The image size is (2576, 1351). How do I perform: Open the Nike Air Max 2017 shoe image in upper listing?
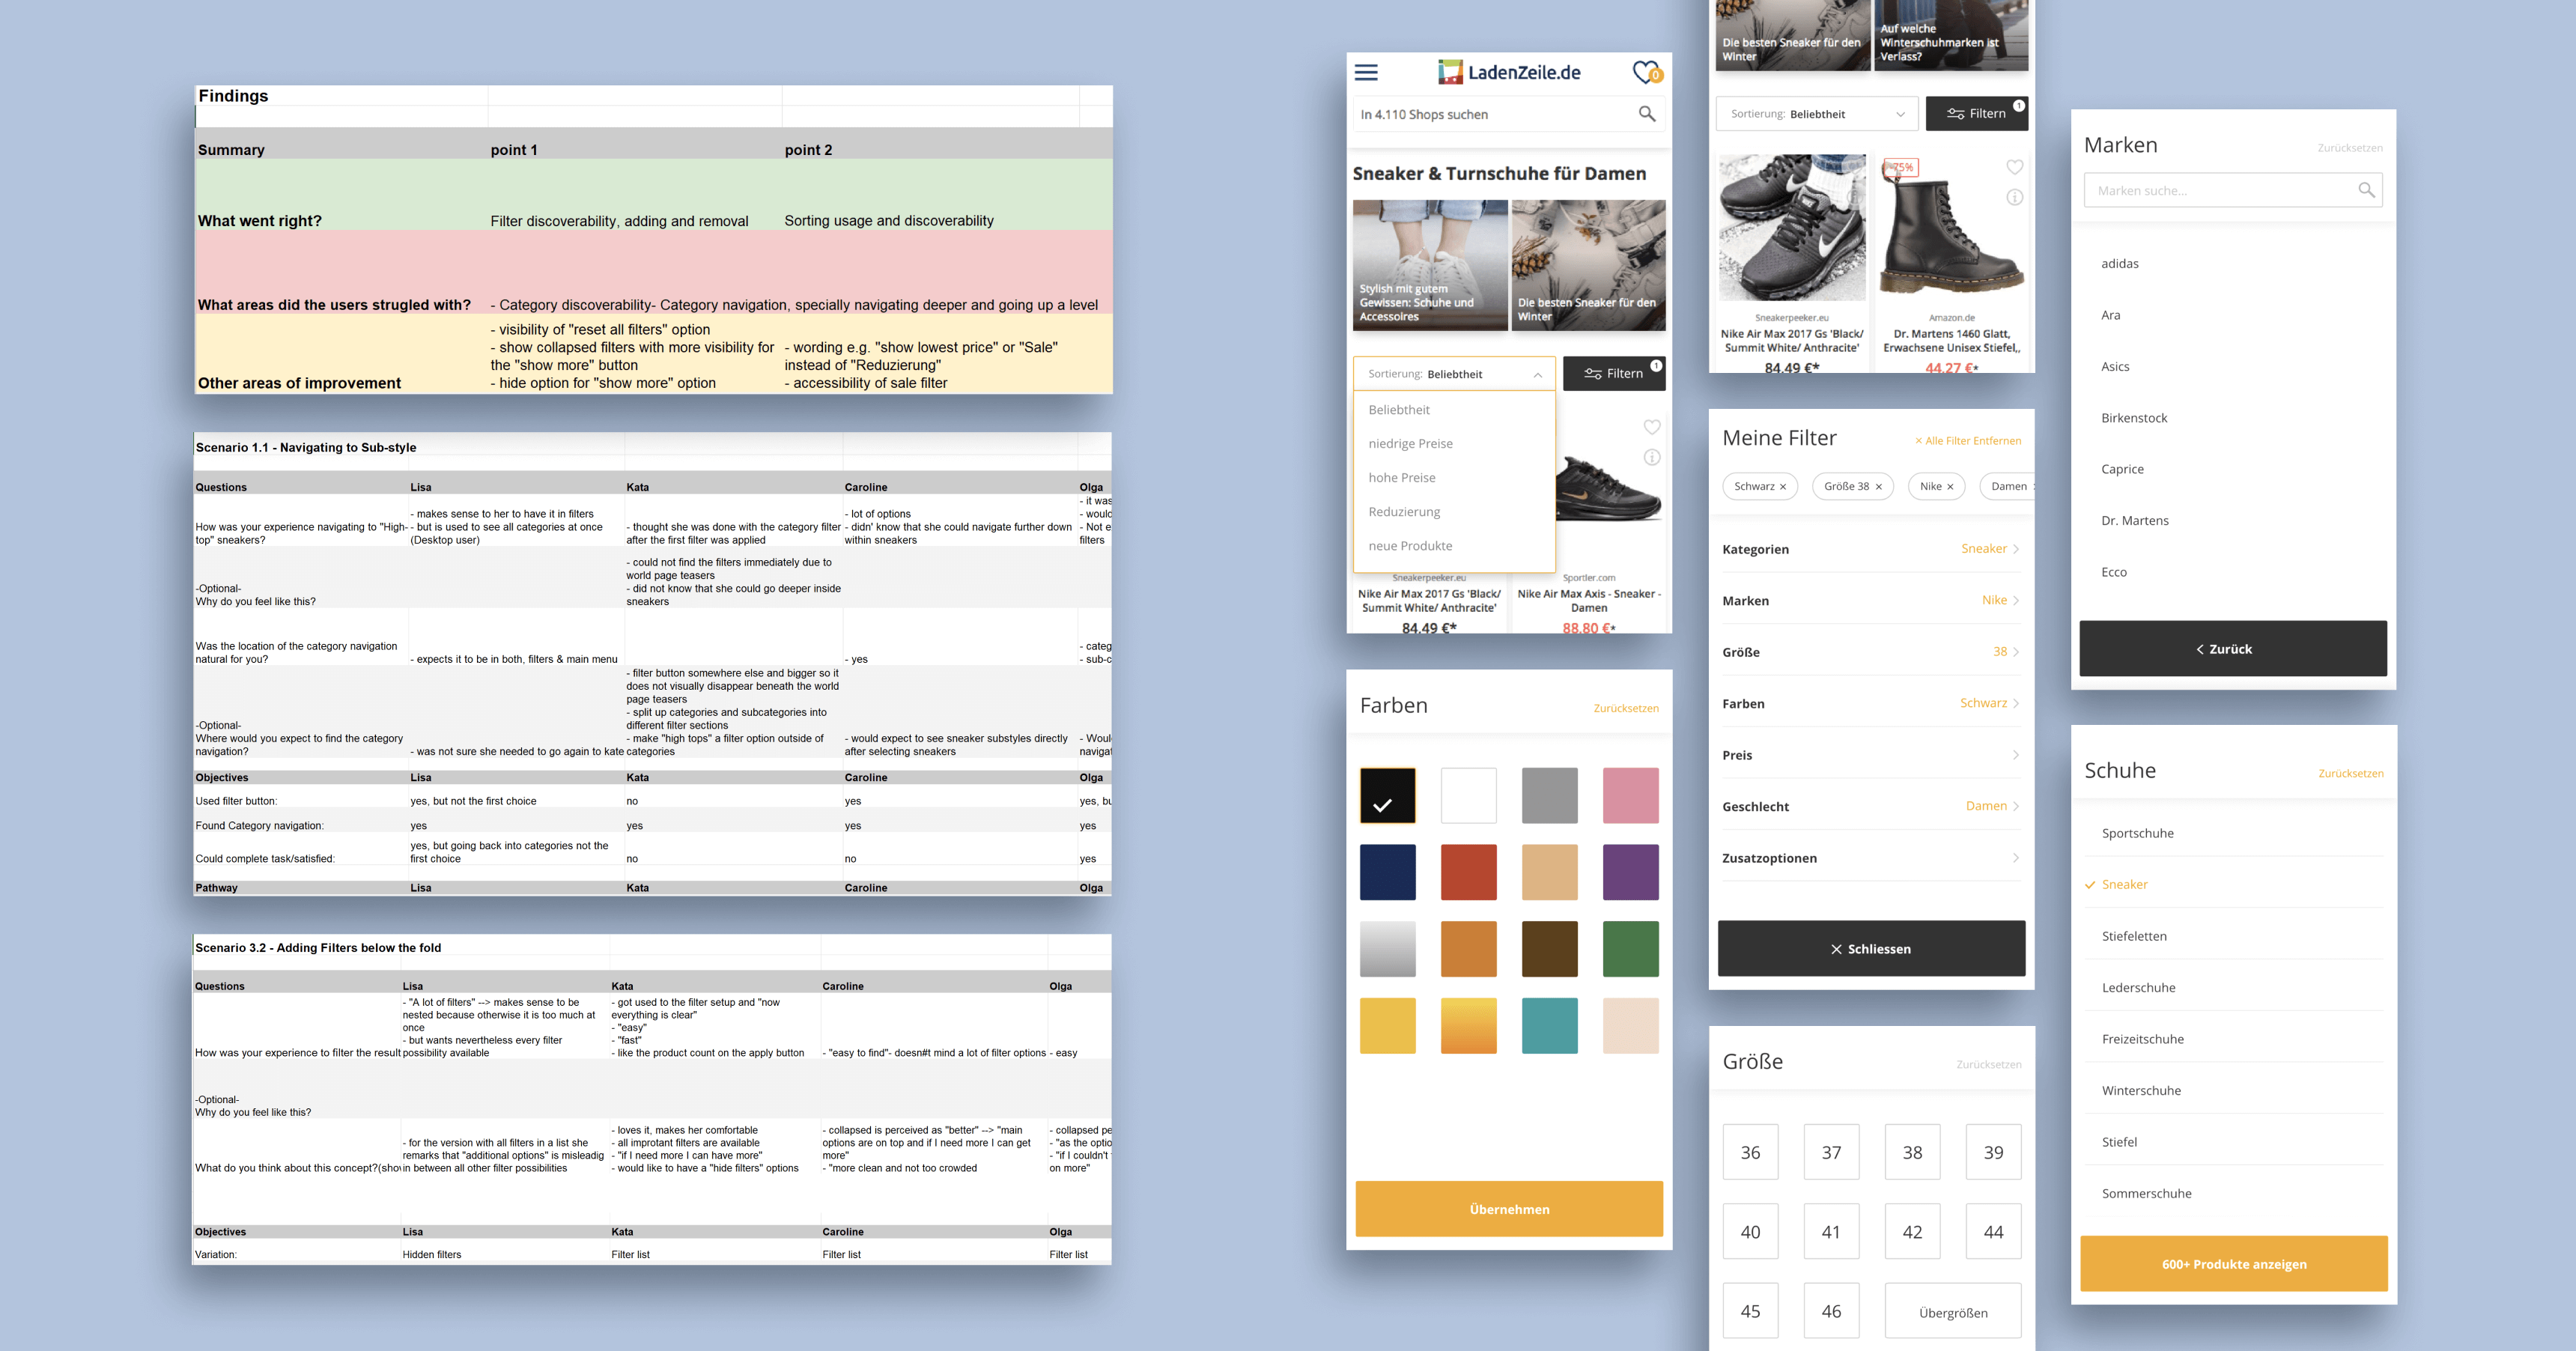1792,227
